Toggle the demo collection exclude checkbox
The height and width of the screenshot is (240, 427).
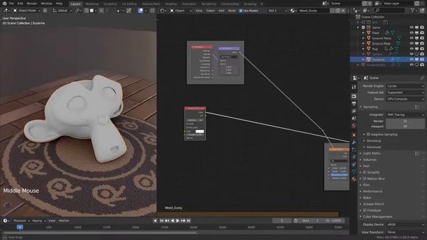pos(363,27)
